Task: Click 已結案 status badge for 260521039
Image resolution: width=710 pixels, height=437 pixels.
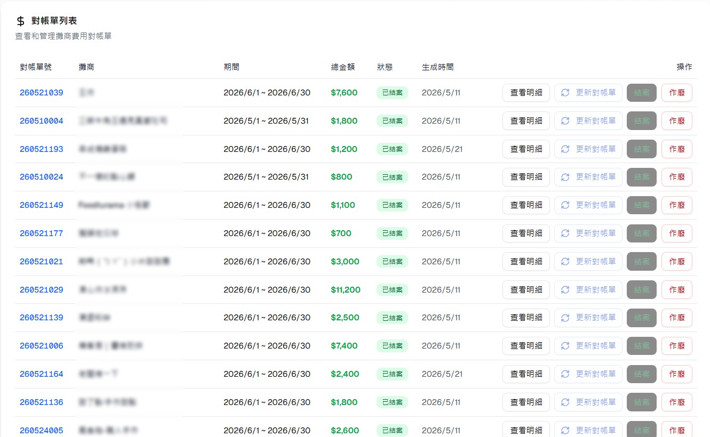Action: pyautogui.click(x=392, y=93)
